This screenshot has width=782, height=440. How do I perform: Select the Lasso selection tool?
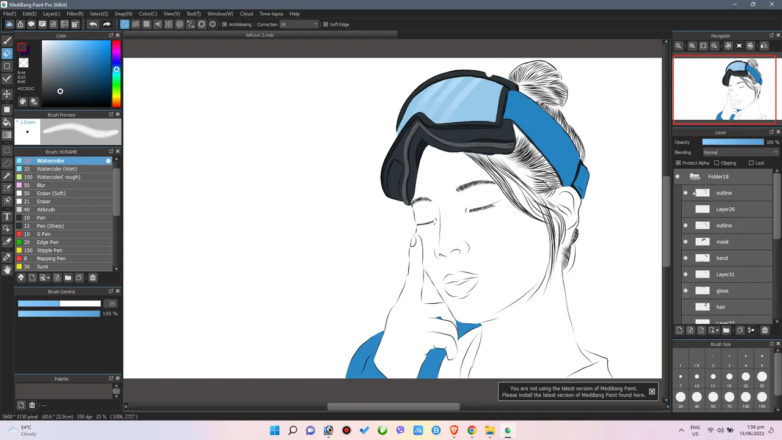coord(7,163)
